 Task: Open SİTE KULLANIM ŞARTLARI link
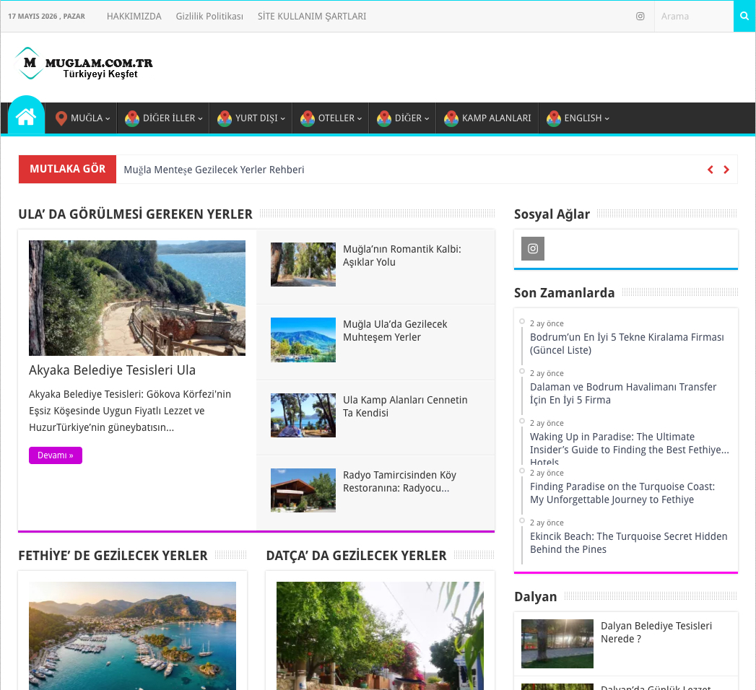(312, 17)
